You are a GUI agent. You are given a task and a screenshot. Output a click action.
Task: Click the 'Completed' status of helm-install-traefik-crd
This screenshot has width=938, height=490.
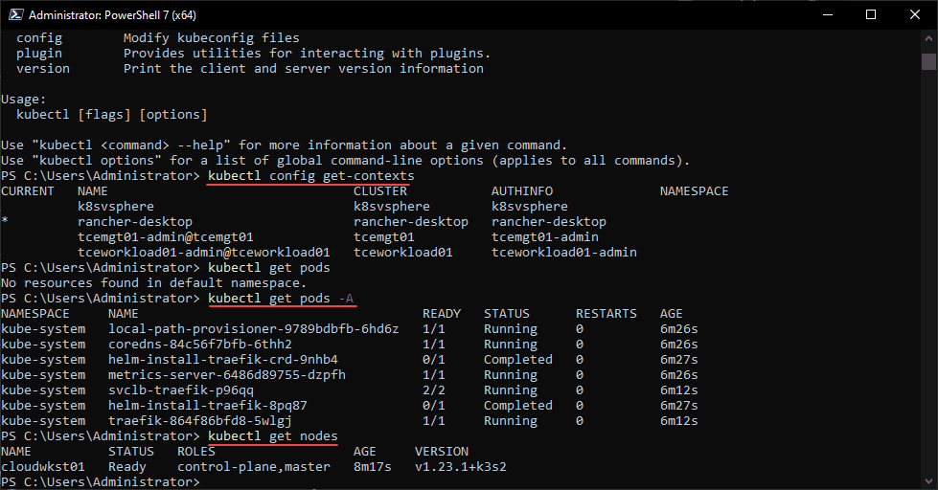click(x=518, y=360)
